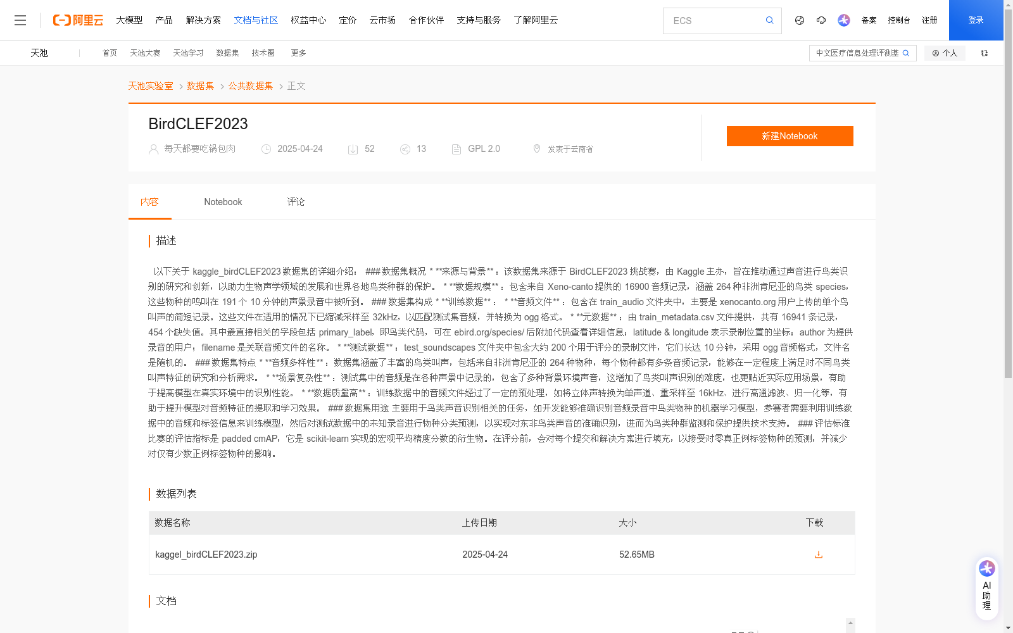Click the purple AI star icon in the top bar
1013x633 pixels.
(x=844, y=20)
